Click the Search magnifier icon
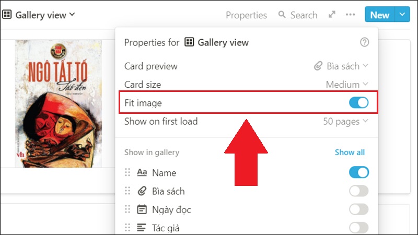 click(x=282, y=15)
